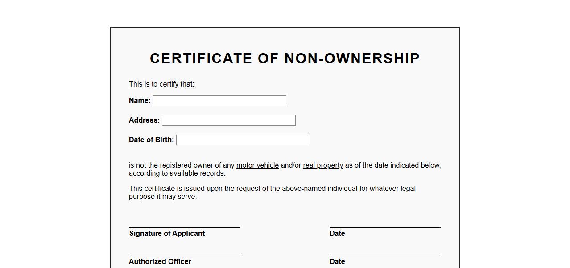Click the "Address:" label
Image resolution: width=570 pixels, height=268 pixels.
pyautogui.click(x=144, y=120)
